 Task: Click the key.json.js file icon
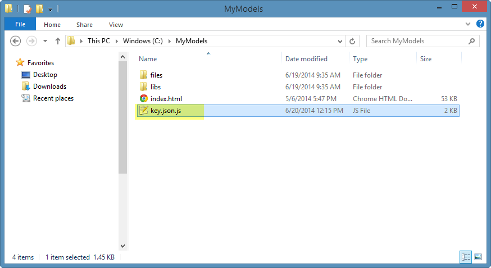143,110
